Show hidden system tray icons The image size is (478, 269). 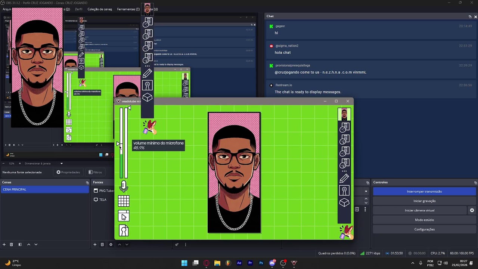point(412,263)
